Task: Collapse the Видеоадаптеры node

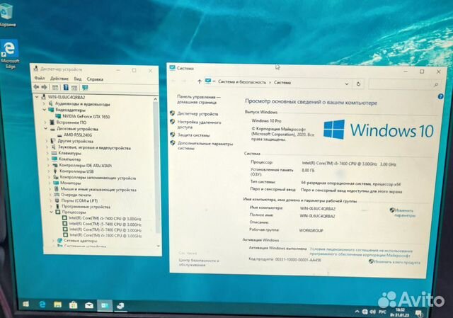Action: click(45, 110)
